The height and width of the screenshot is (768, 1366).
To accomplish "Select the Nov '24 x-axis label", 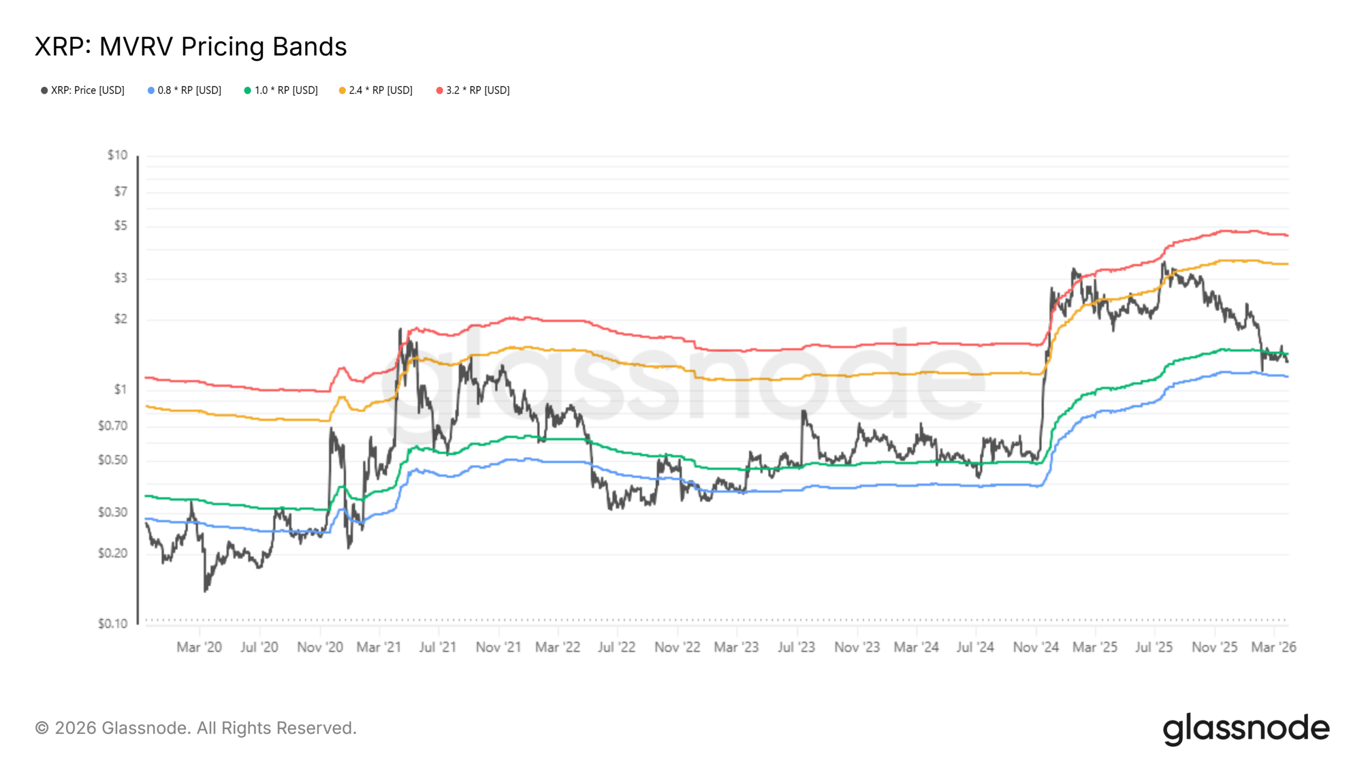I will tap(1036, 647).
